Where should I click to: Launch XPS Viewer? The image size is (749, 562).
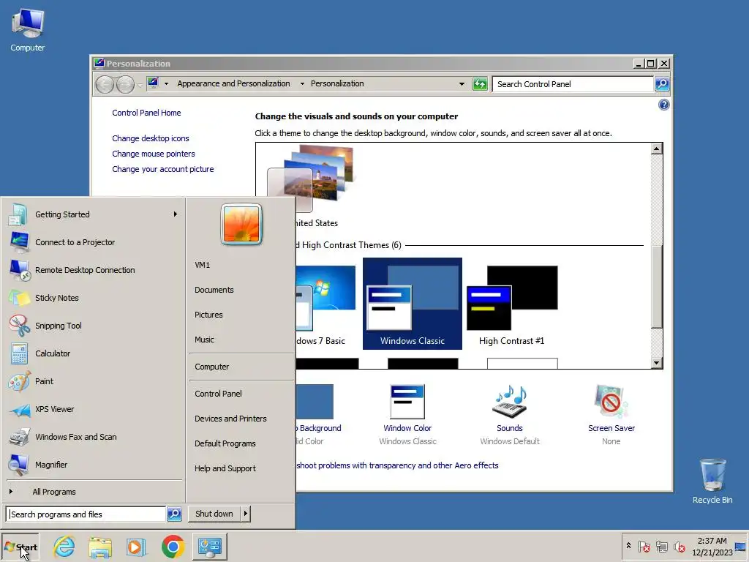pos(93,409)
